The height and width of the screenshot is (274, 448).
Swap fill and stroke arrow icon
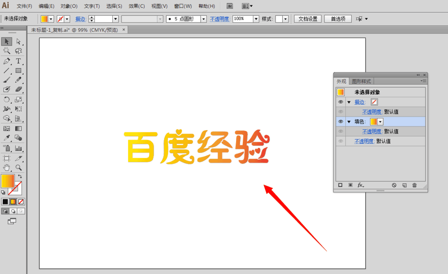pyautogui.click(x=20, y=177)
